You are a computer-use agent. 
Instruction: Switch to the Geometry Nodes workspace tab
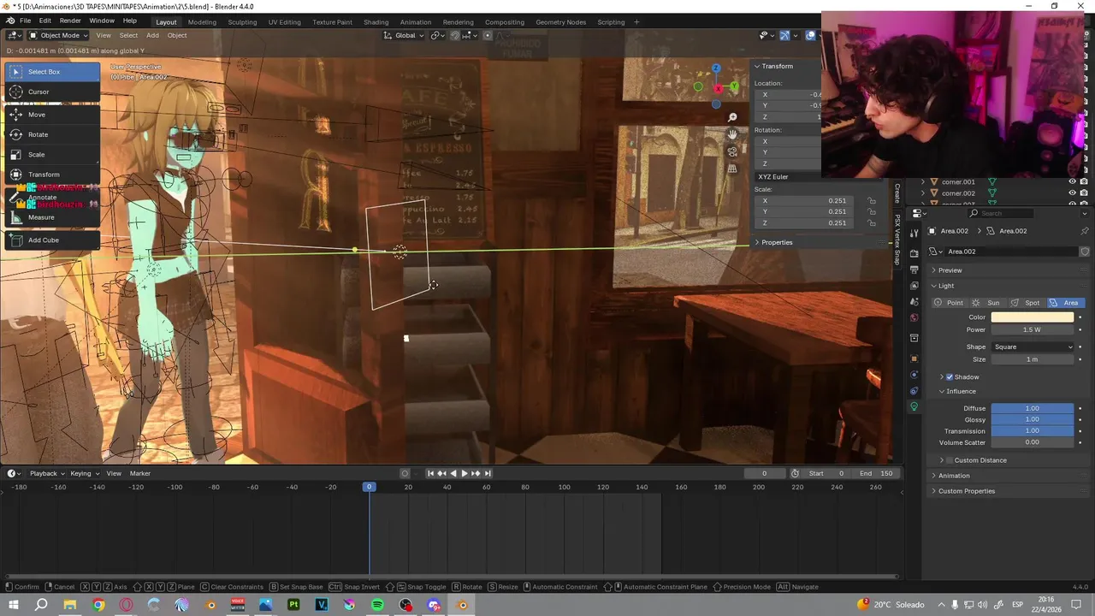(x=561, y=21)
